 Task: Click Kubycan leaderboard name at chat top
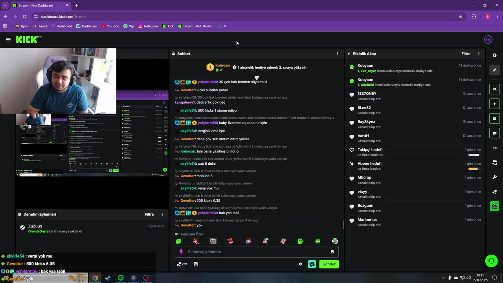(x=222, y=65)
